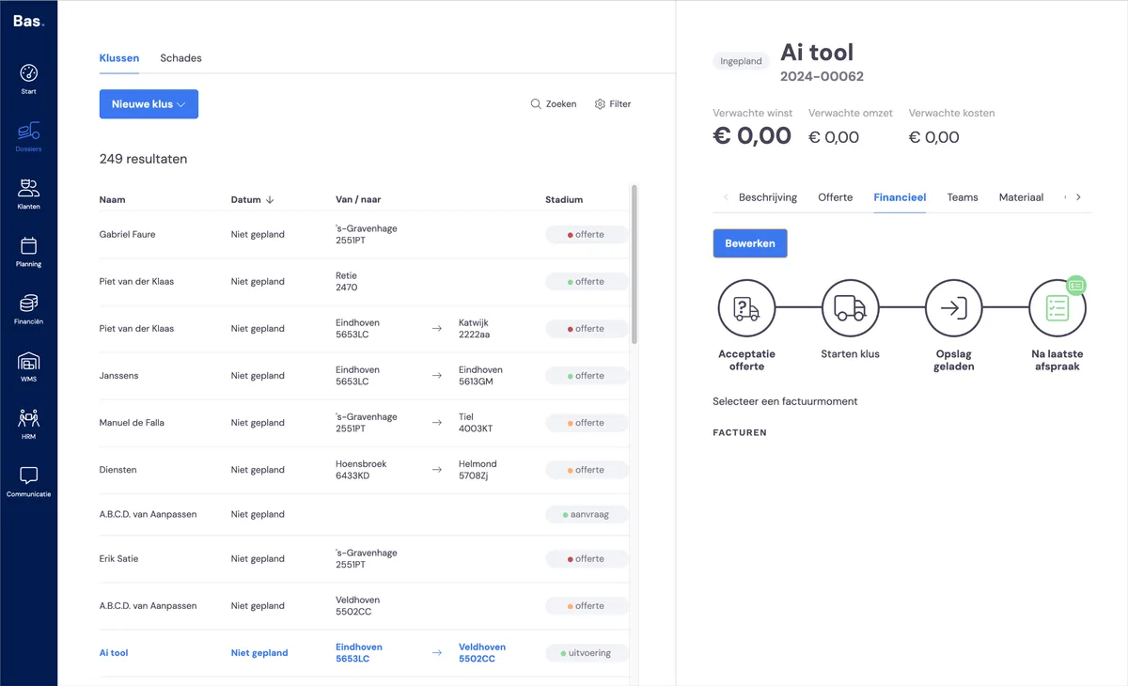
Task: Select the Starten klus truck icon
Action: tap(850, 308)
